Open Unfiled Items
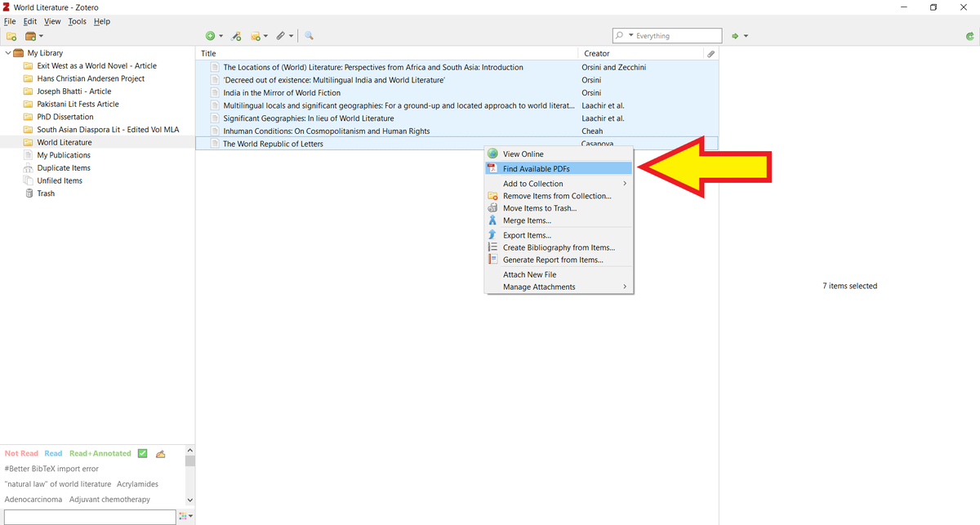Screen dimensions: 980x525 click(x=60, y=180)
